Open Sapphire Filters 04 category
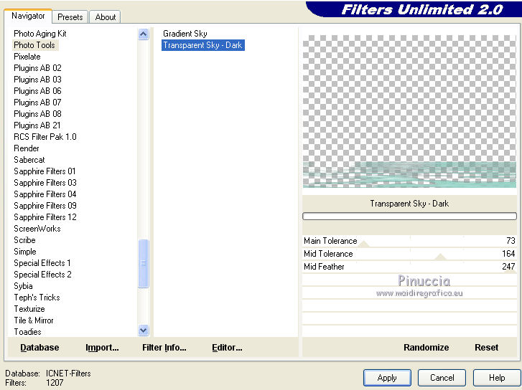 tap(45, 194)
